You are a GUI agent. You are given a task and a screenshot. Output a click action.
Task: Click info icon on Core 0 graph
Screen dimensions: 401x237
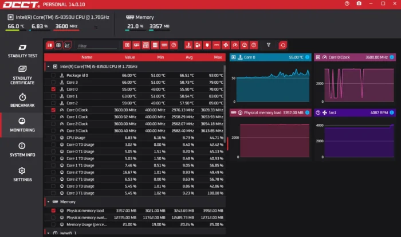point(308,57)
